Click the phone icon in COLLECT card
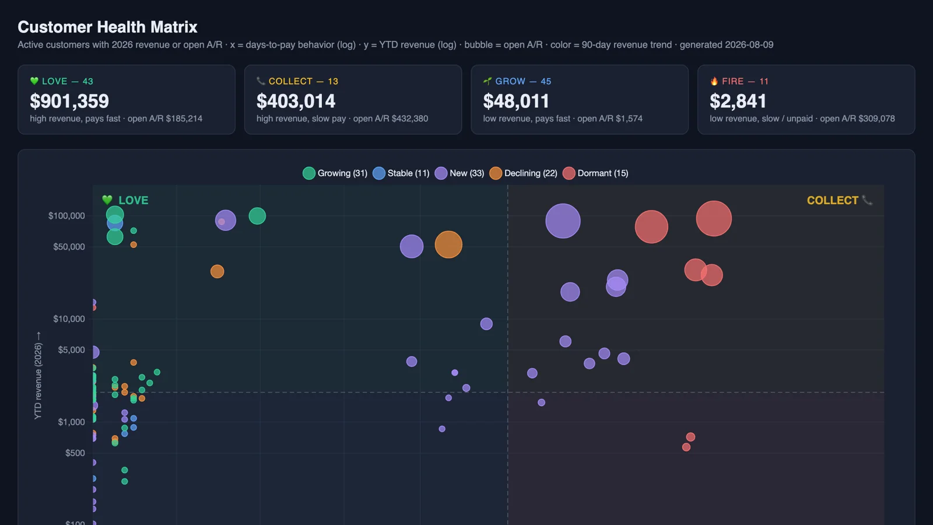This screenshot has height=525, width=933. (x=261, y=81)
